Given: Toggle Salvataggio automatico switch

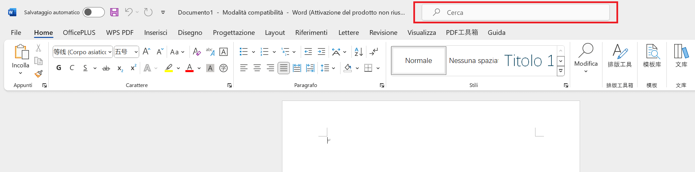Looking at the screenshot, I should coord(94,12).
